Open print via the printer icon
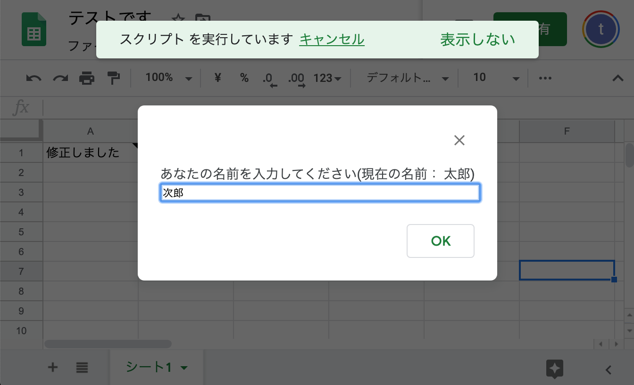 click(87, 77)
